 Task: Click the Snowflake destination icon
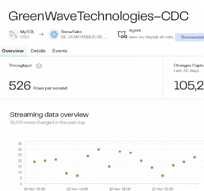[54, 34]
